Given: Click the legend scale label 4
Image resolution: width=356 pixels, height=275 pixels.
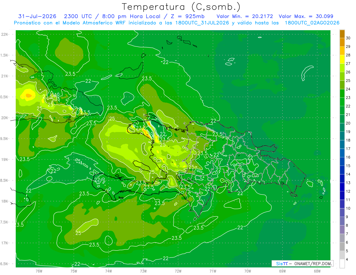Looking at the screenshot, I should click(x=347, y=260).
